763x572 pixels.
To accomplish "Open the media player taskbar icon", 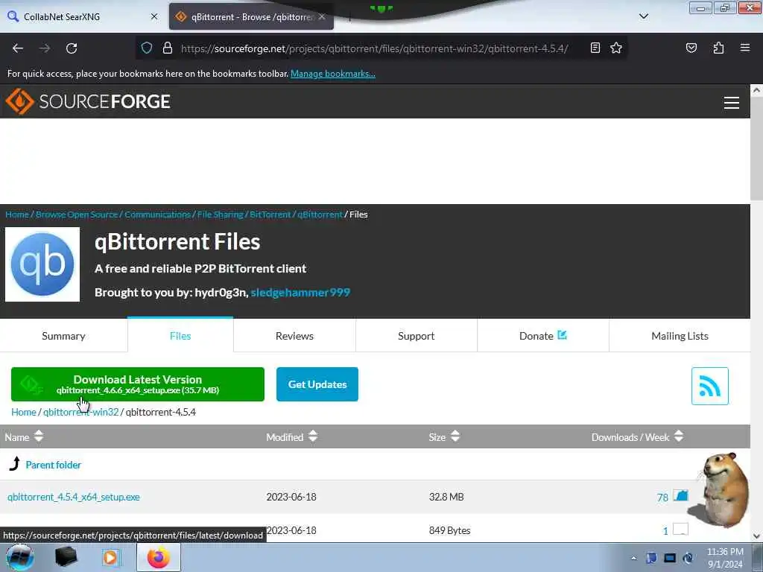I will pos(110,557).
